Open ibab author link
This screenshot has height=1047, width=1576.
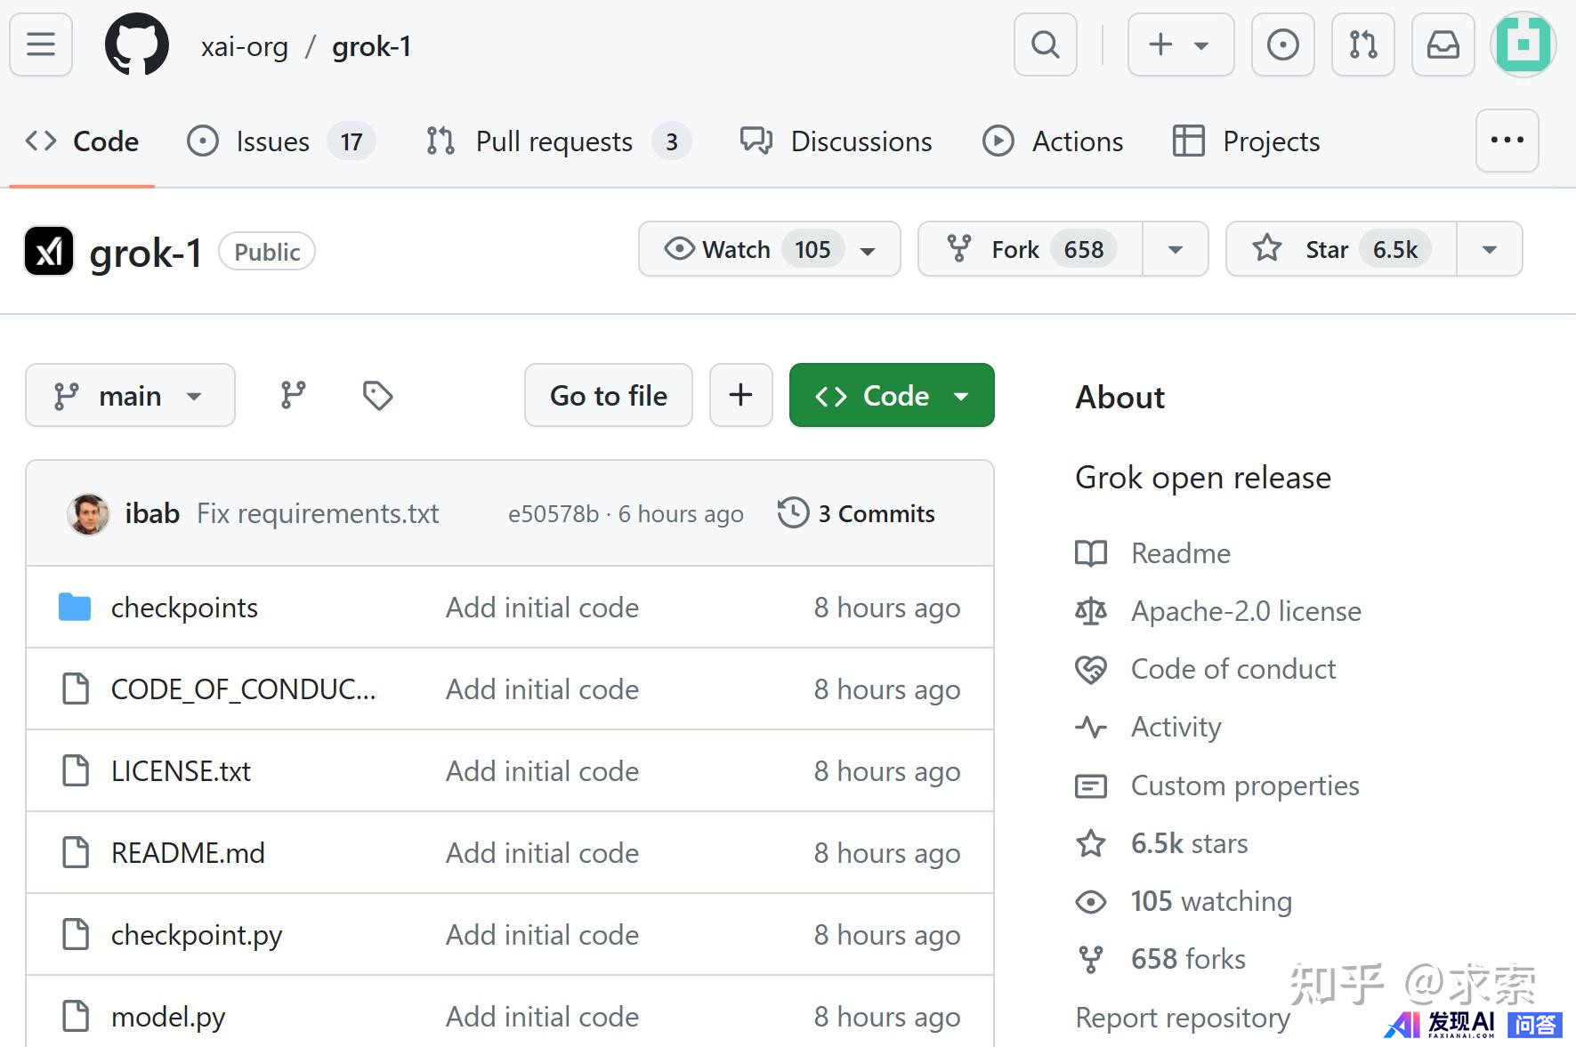click(152, 514)
